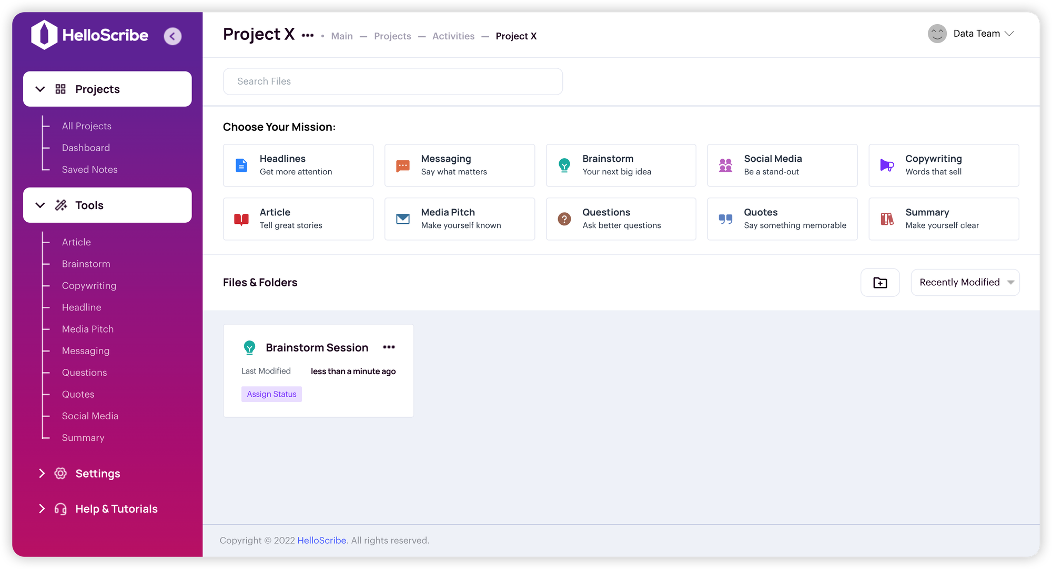Click the Headlines document icon
This screenshot has height=569, width=1052.
click(x=241, y=165)
